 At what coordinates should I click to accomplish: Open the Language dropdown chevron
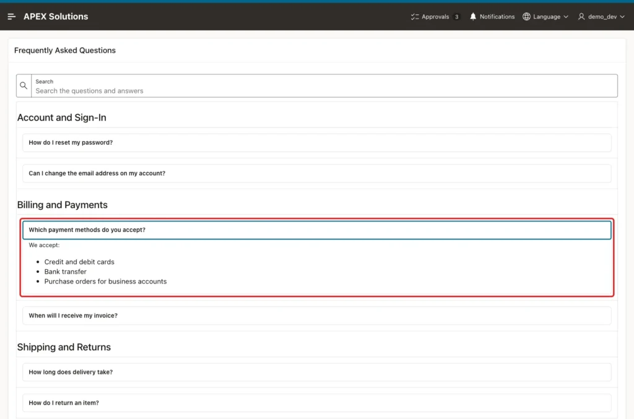tap(566, 17)
